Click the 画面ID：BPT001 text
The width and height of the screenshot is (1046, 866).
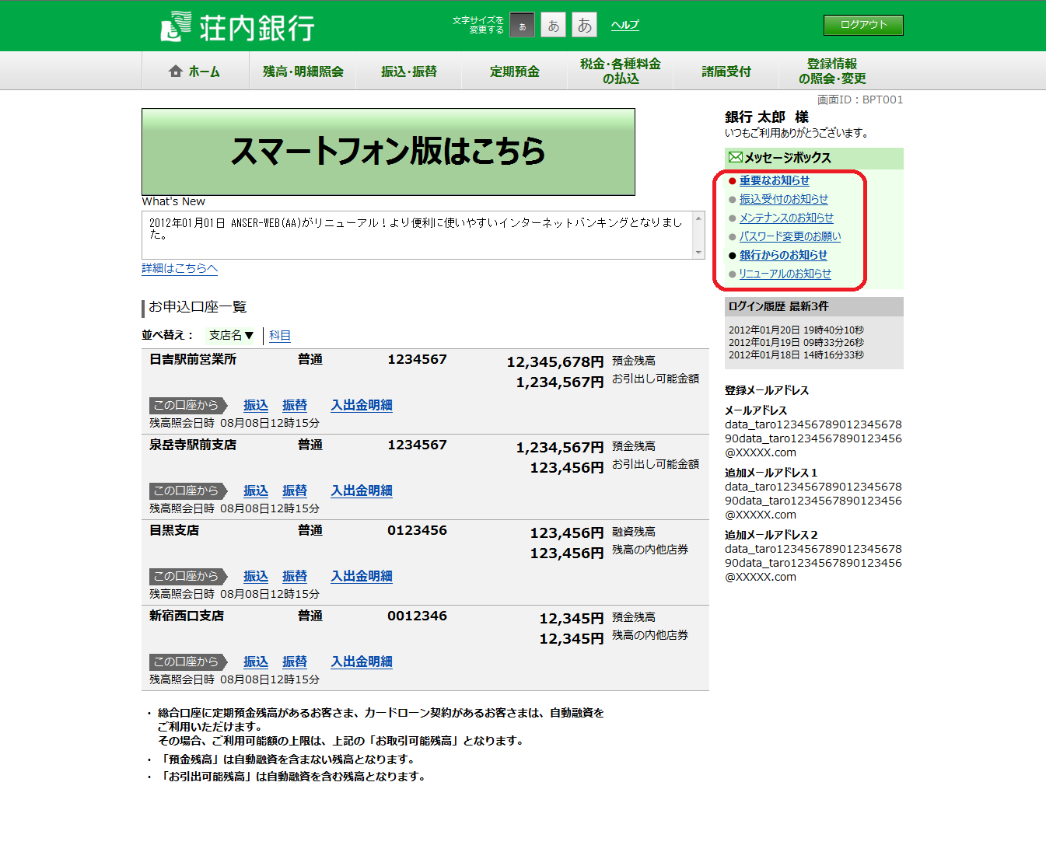click(860, 100)
